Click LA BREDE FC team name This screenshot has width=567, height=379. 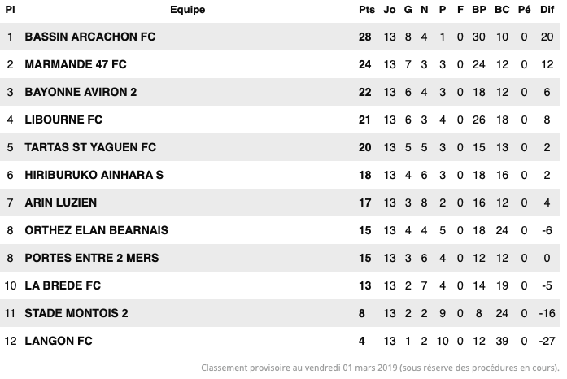click(63, 285)
